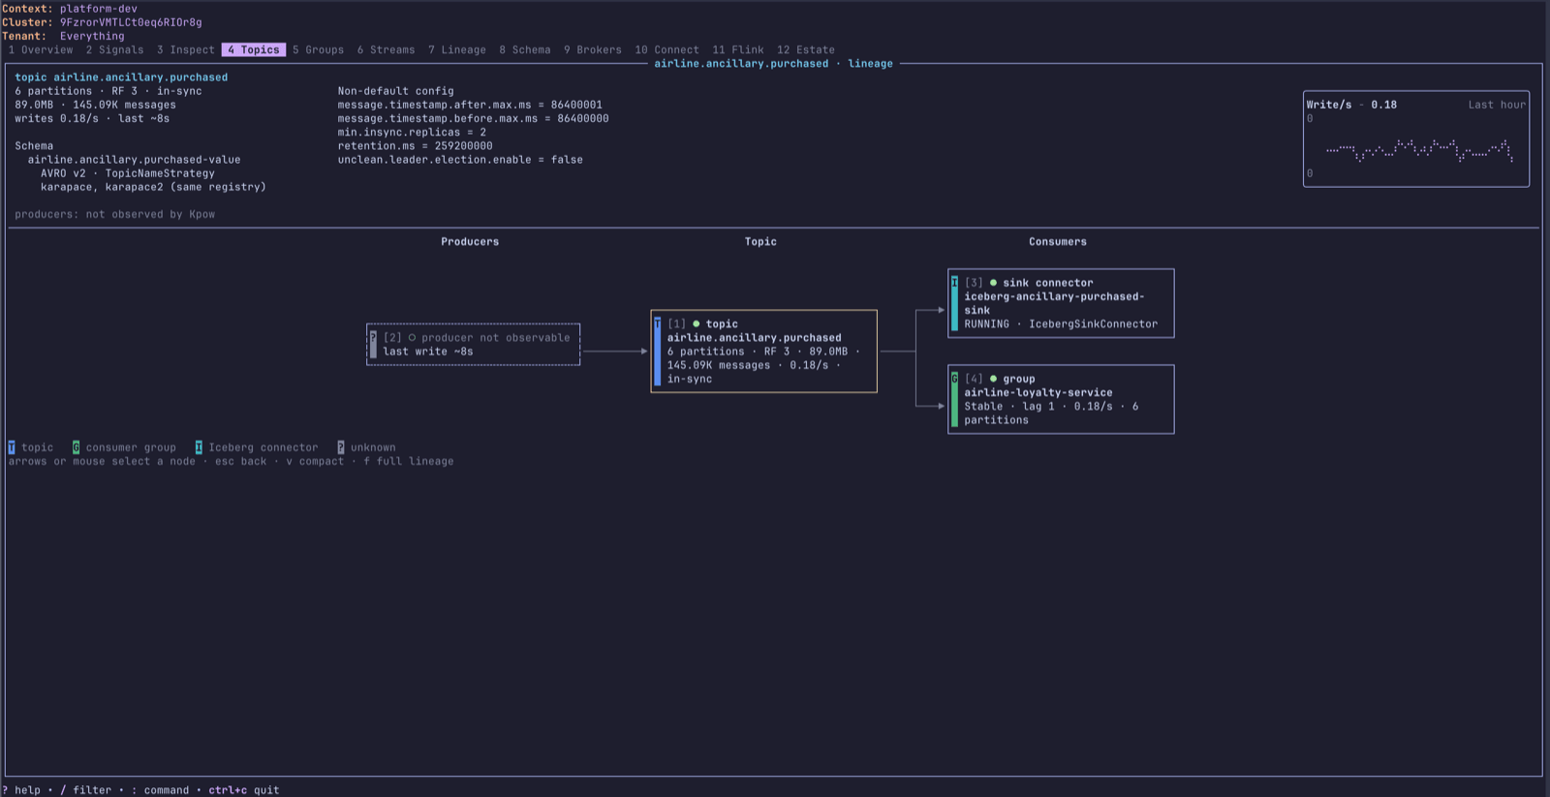Screen dimensions: 1550x797
Task: Click the schema subject airline.ancillary.purchased-value
Action: tap(134, 160)
